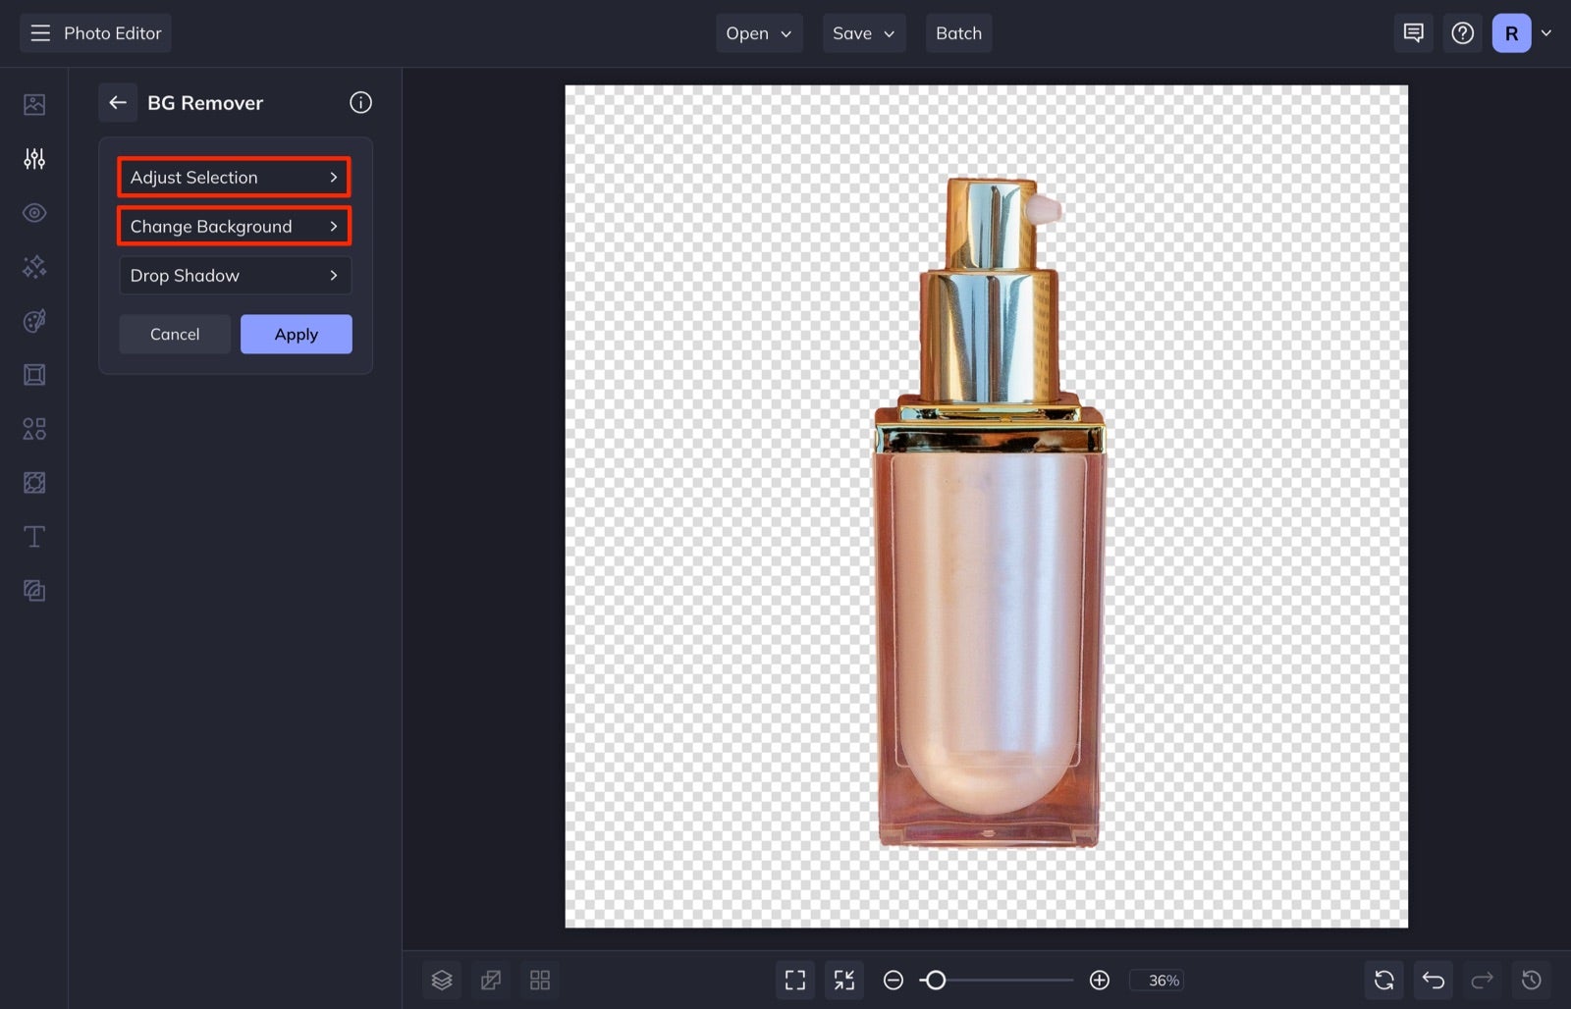The image size is (1571, 1009).
Task: Cancel the BG Remover changes
Action: [174, 334]
